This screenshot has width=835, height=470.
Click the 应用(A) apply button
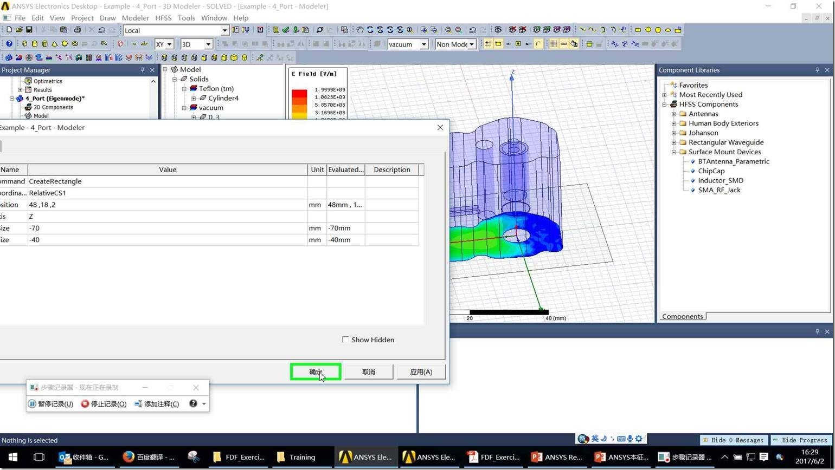tap(421, 372)
